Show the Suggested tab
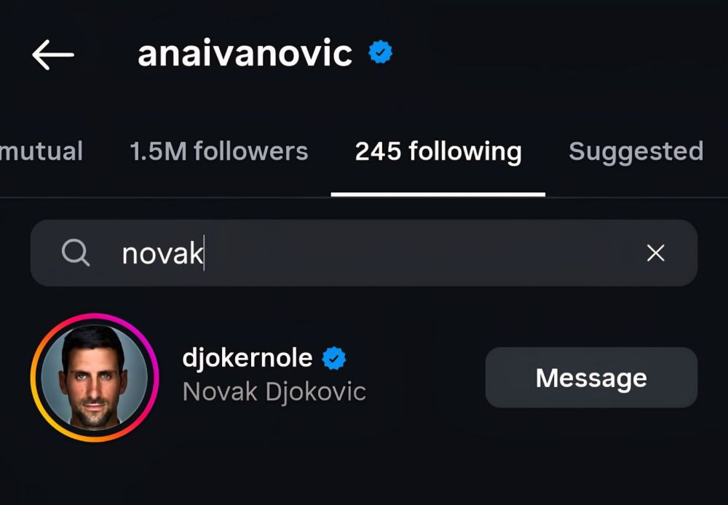 click(x=636, y=152)
